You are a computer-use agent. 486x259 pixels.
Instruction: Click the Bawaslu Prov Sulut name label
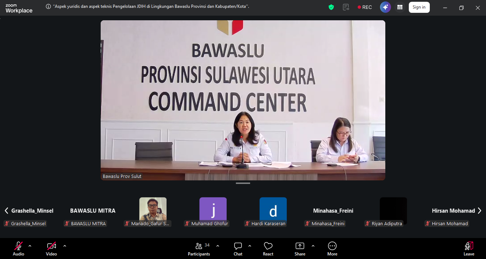tap(122, 176)
